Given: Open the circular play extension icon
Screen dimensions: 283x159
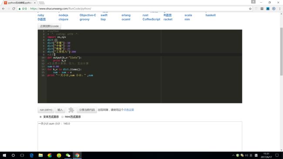Looking at the screenshot, I should (274, 9).
